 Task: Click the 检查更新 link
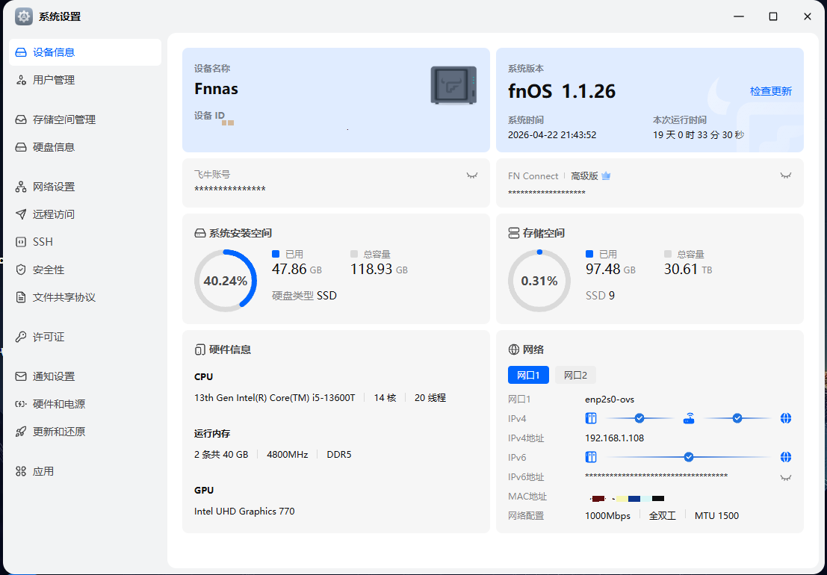(x=770, y=91)
